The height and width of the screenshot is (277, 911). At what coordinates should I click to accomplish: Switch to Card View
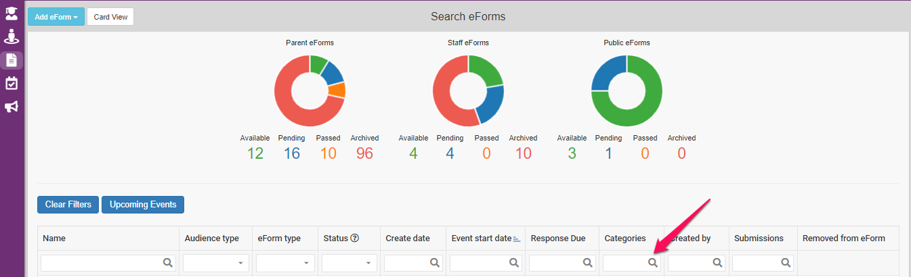coord(110,17)
